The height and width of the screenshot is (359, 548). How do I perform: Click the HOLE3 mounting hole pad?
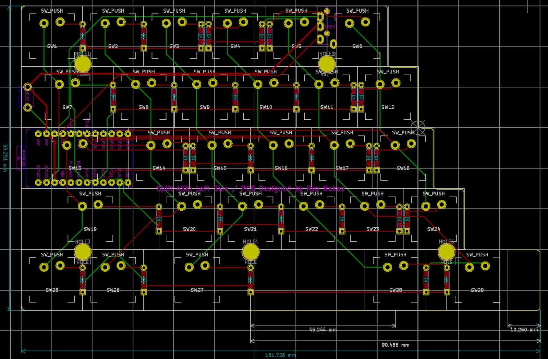(x=83, y=252)
